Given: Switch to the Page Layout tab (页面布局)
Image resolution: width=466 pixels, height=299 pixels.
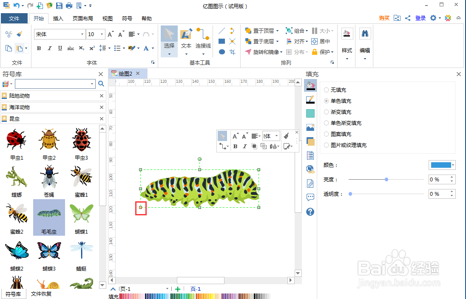Looking at the screenshot, I should (82, 18).
